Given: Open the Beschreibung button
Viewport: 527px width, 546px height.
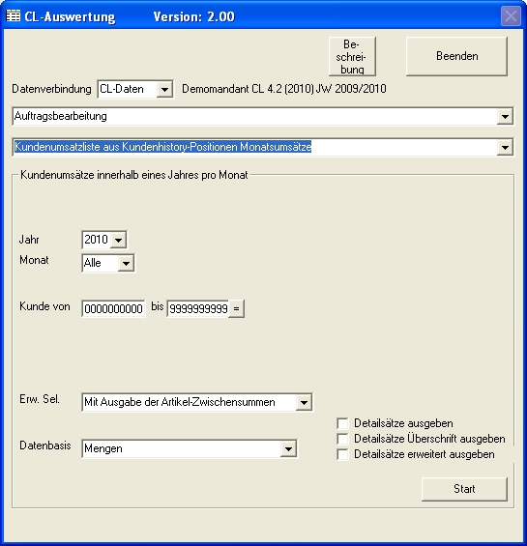Looking at the screenshot, I should (352, 56).
